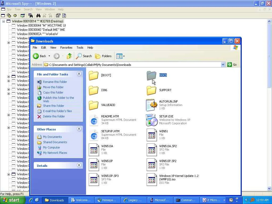This screenshot has width=272, height=204.
Task: Open the Favorites menu
Action: click(66, 48)
